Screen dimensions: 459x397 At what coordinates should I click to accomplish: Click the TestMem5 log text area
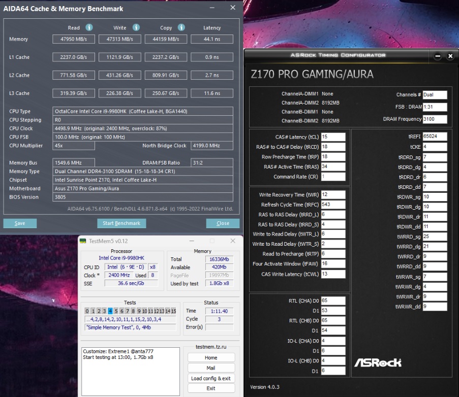pyautogui.click(x=131, y=371)
